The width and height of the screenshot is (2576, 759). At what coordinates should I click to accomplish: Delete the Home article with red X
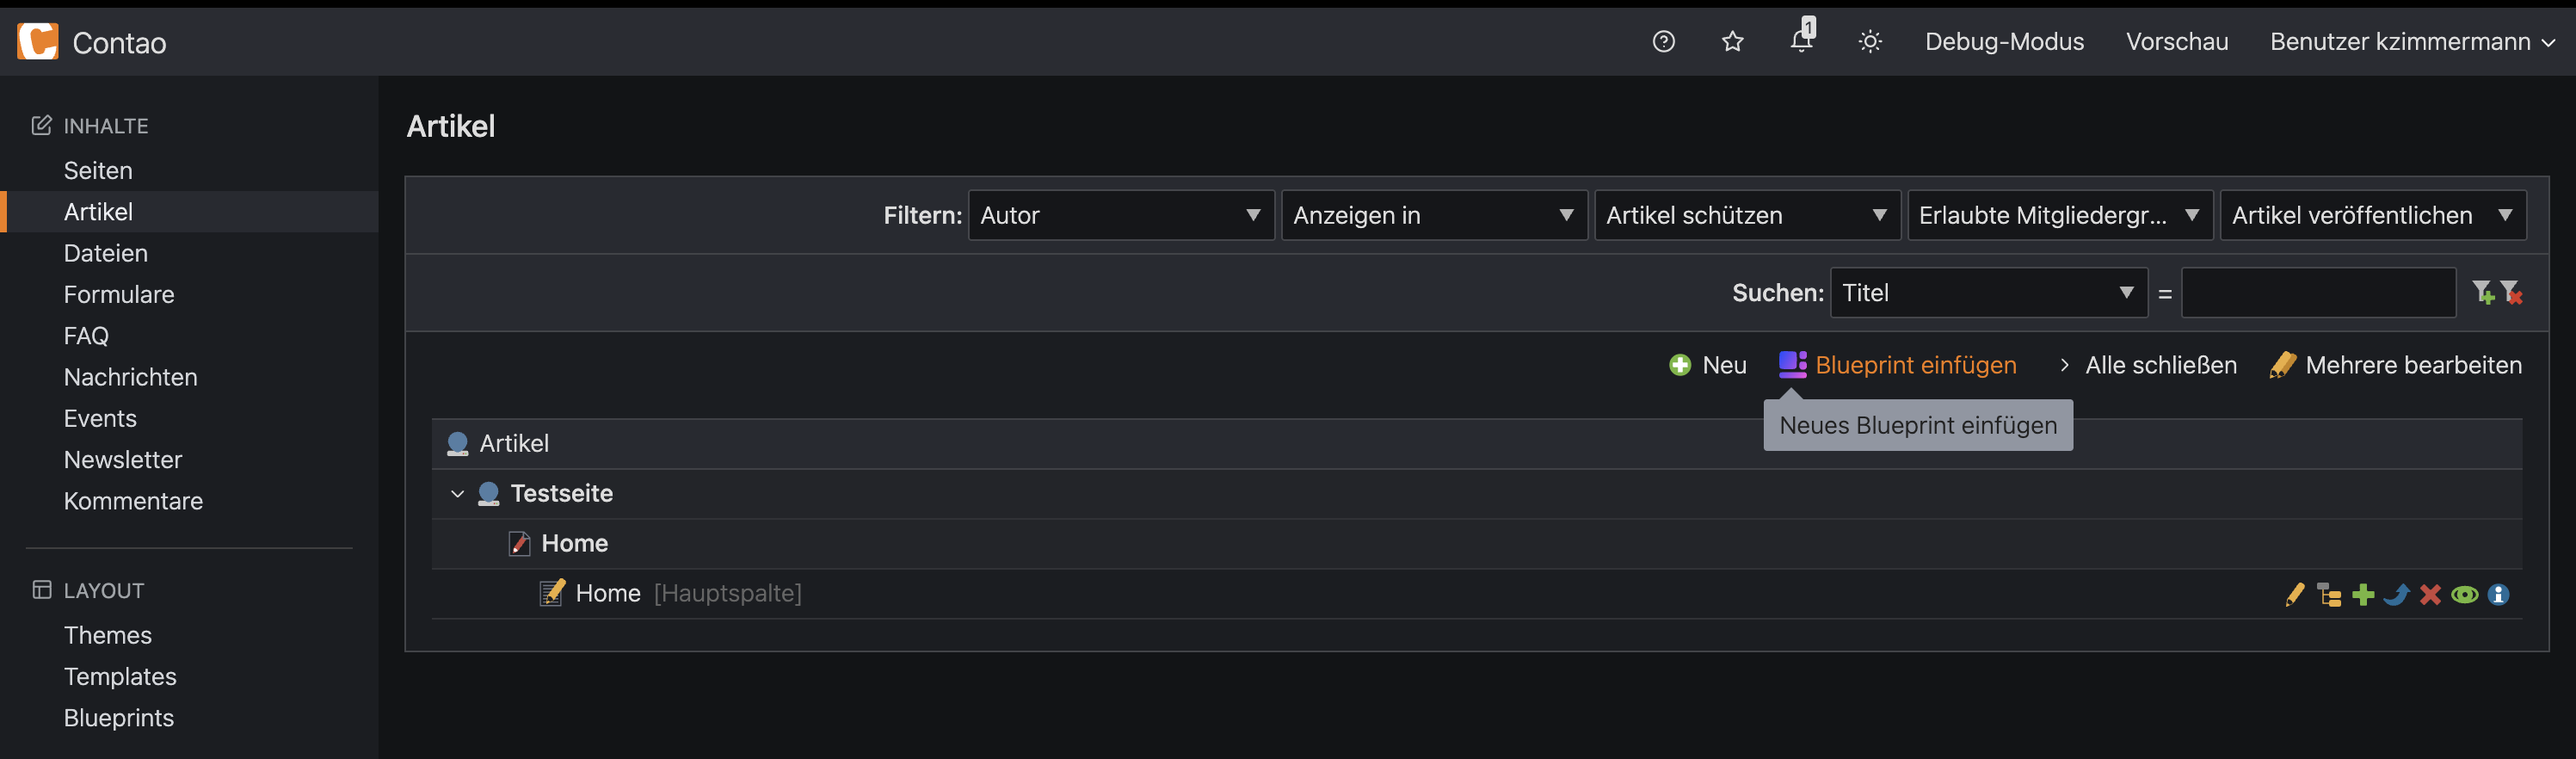pos(2431,595)
